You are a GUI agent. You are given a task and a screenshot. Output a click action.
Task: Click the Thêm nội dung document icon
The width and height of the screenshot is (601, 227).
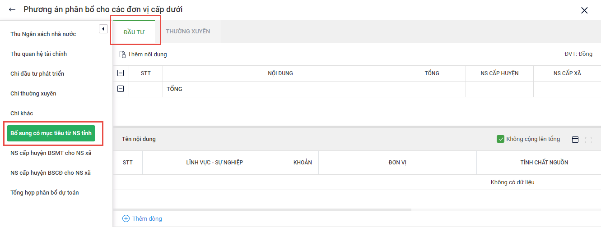coord(123,54)
